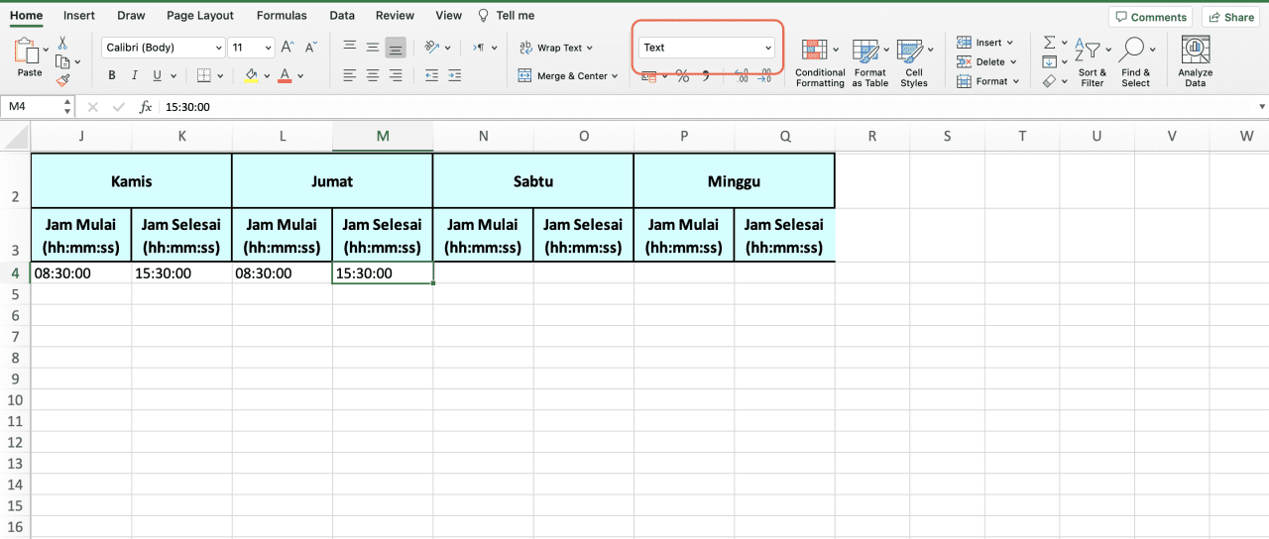
Task: Click the text direction paragraph icon
Action: (479, 47)
